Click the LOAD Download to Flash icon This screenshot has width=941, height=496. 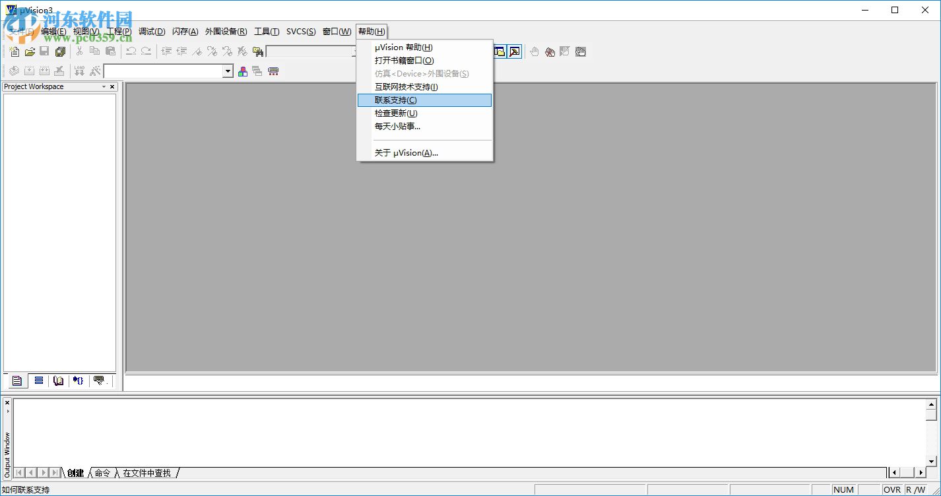(x=79, y=71)
